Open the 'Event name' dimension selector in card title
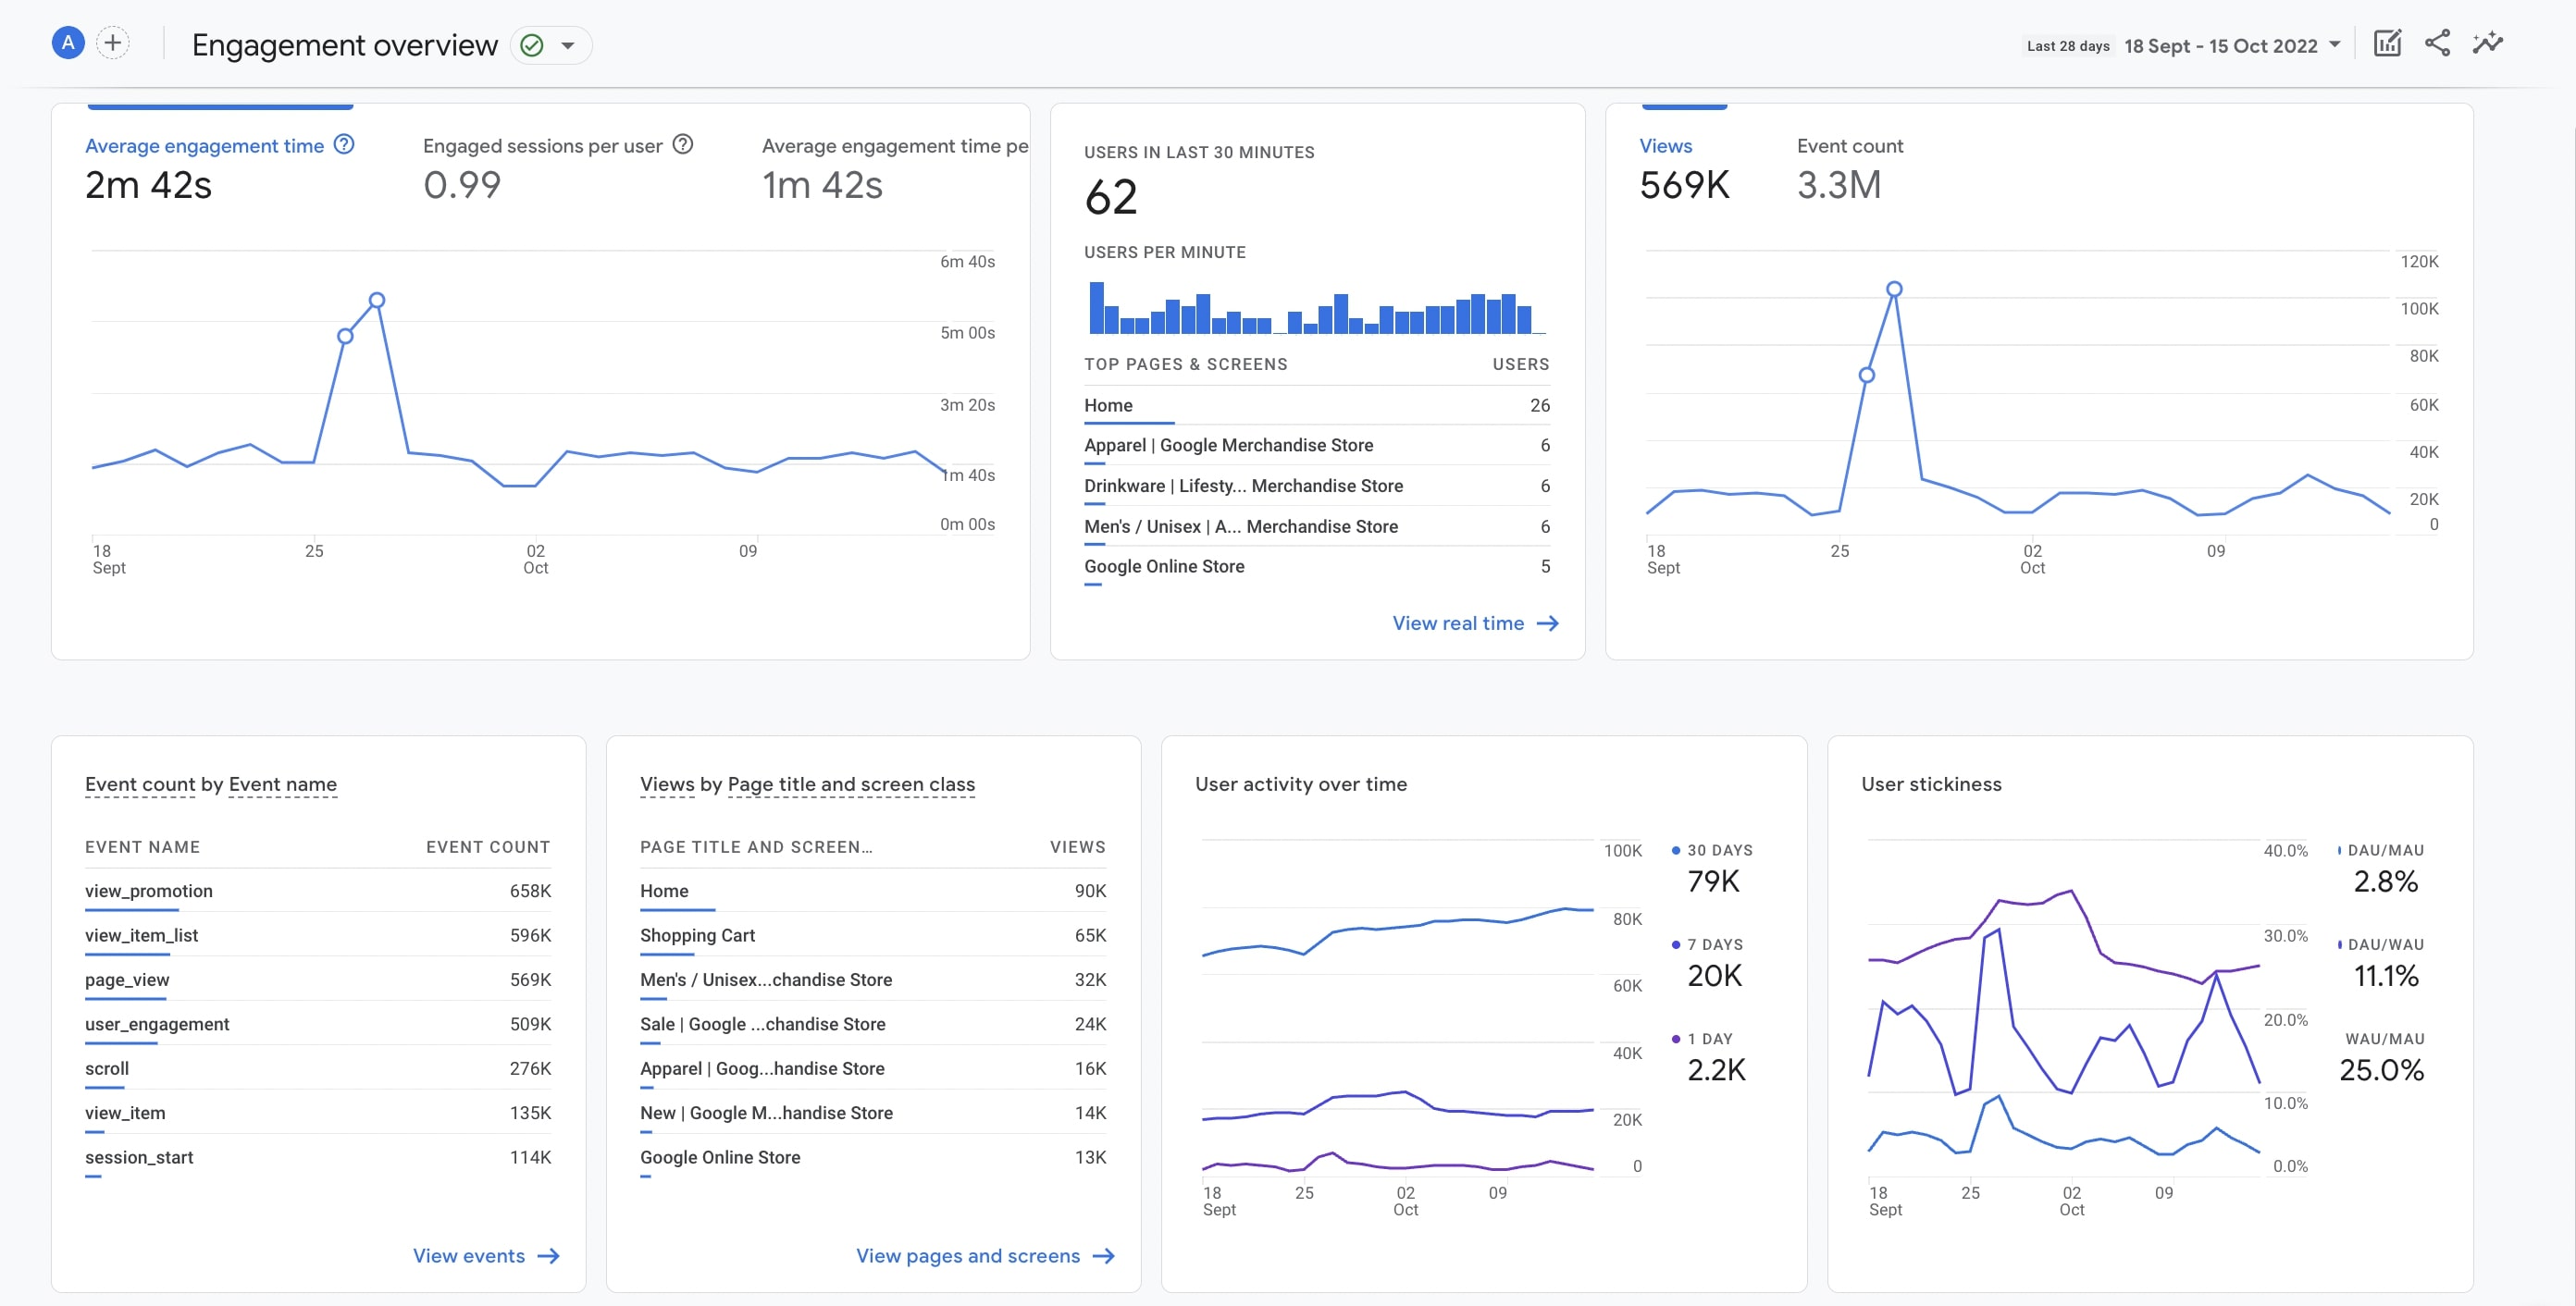Viewport: 2576px width, 1306px height. coord(282,784)
